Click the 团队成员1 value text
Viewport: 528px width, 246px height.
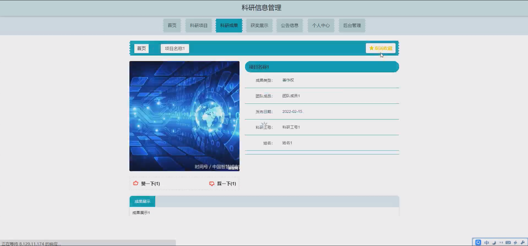coord(291,96)
